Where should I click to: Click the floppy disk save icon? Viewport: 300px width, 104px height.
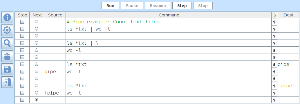point(7,69)
